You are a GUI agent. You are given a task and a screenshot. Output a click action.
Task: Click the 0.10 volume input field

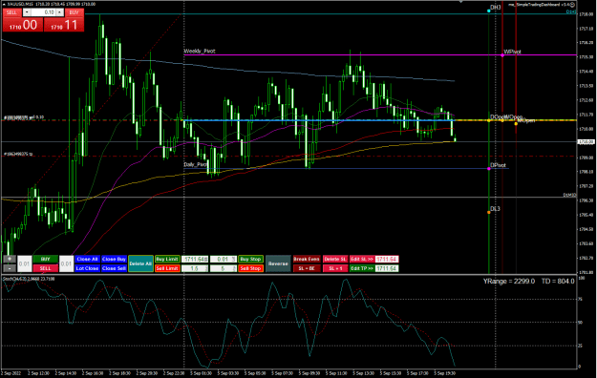click(43, 12)
